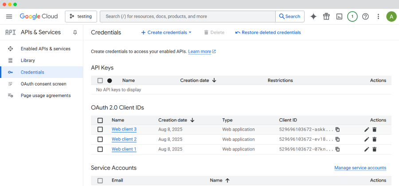Activate the Cloud Shell terminal icon
This screenshot has height=186, width=399.
click(x=339, y=16)
